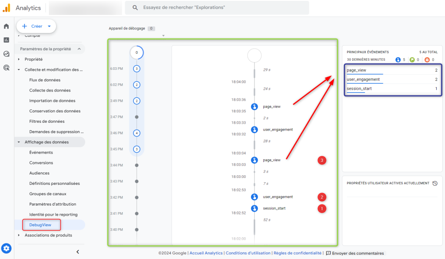Open the debug device dropdown arrow
Viewport: 445px width, 259px height.
(163, 36)
